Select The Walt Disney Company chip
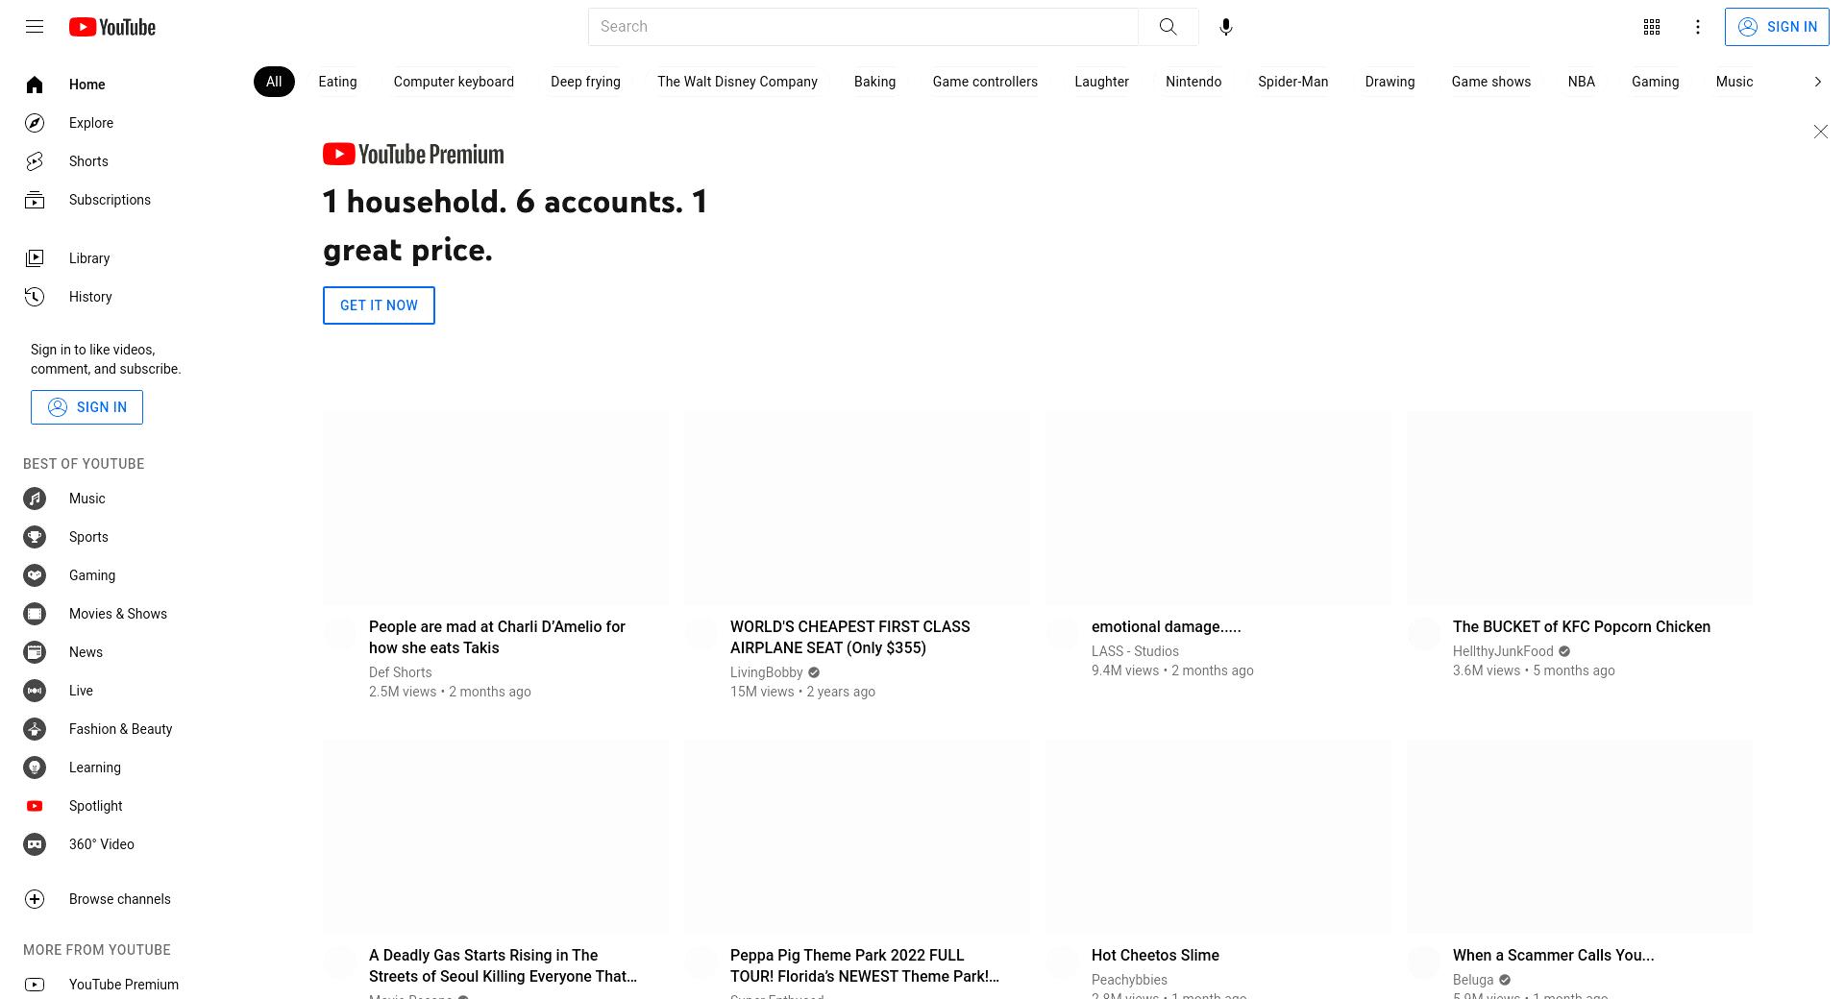This screenshot has height=999, width=1845. pos(737,82)
